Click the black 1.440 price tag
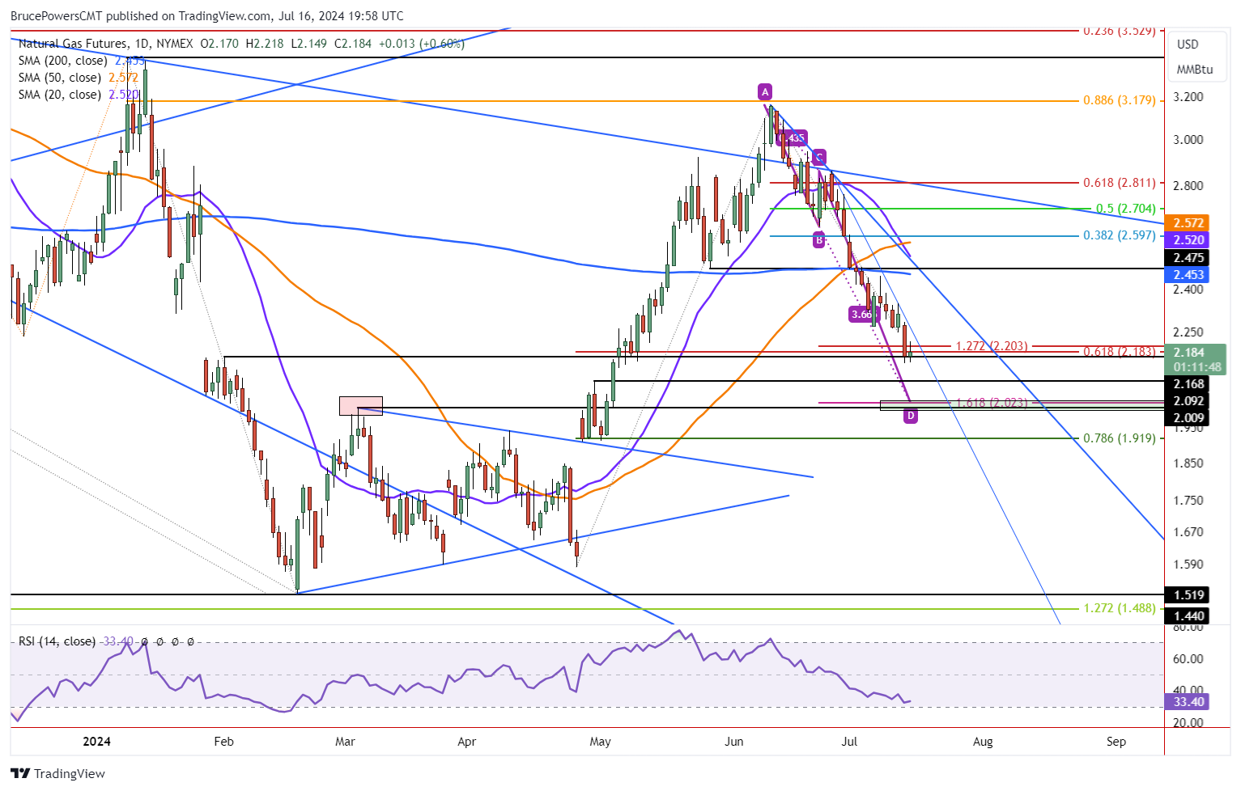This screenshot has height=791, width=1241. click(x=1188, y=616)
